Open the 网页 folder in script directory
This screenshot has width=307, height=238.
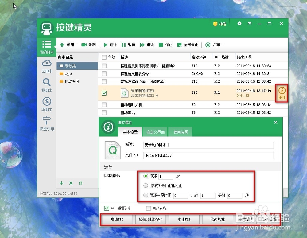point(68,74)
